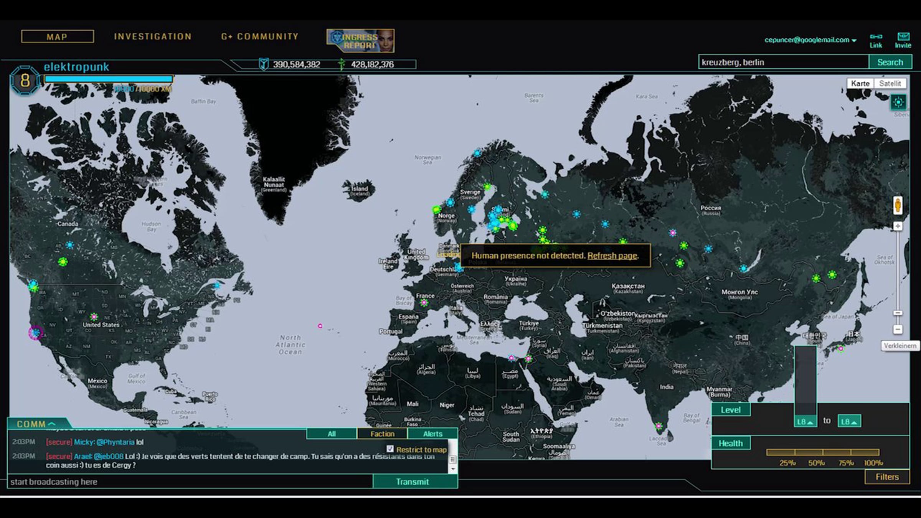Click the Health filter label
This screenshot has width=921, height=518.
pos(731,443)
